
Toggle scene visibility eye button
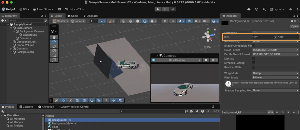click(x=189, y=21)
